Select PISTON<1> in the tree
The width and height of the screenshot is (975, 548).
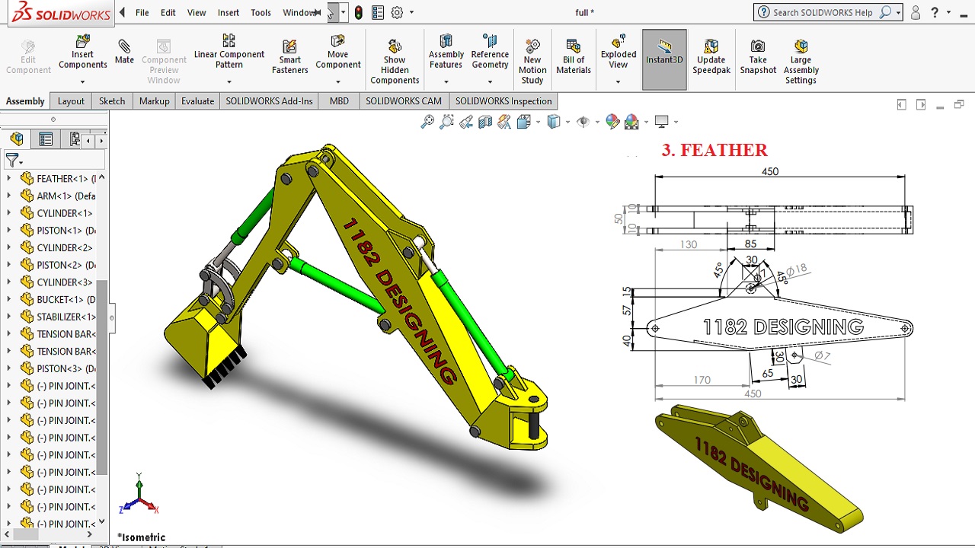click(x=58, y=230)
